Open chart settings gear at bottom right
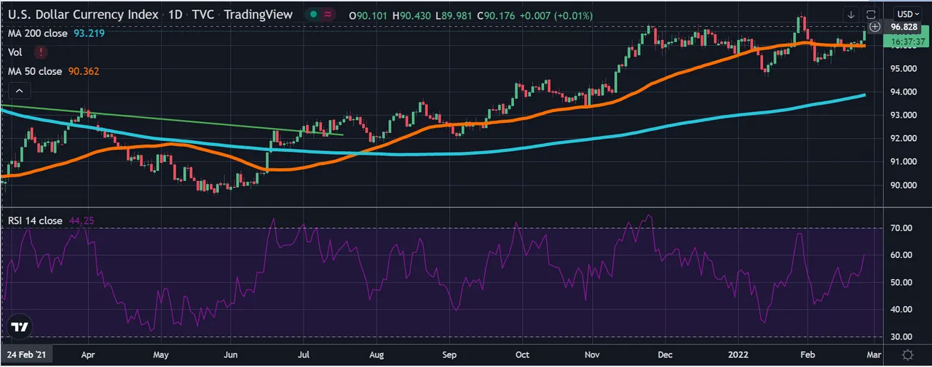 pos(907,355)
